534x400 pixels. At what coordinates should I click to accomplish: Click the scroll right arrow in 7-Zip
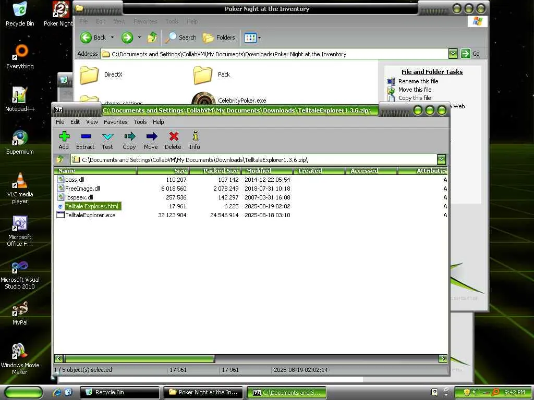pyautogui.click(x=443, y=358)
